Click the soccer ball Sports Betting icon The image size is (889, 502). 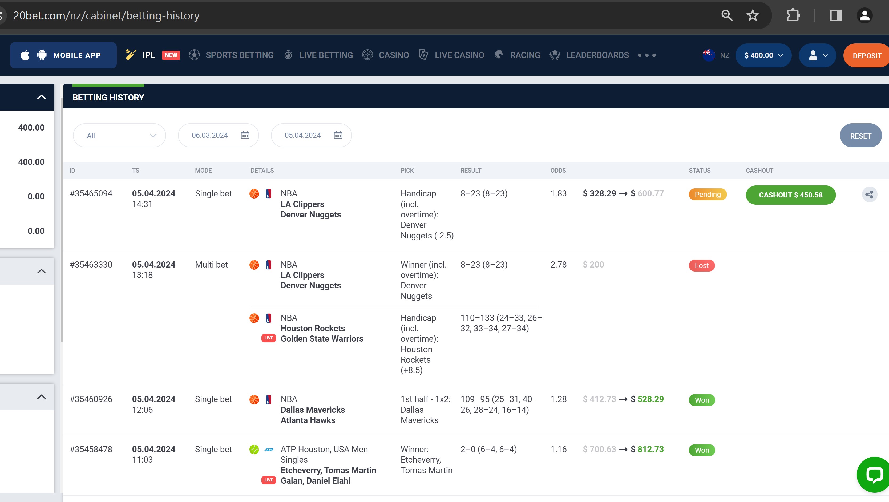click(194, 55)
